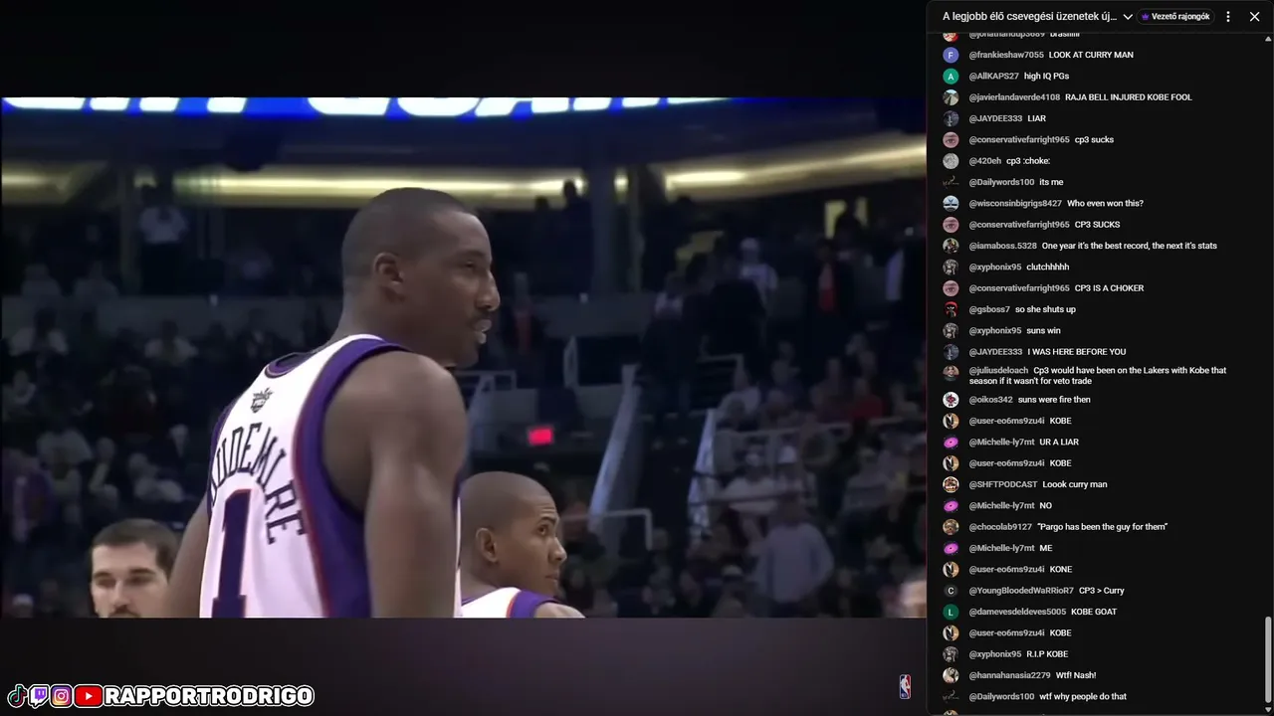1274x716 pixels.
Task: Open the @frankieshaw7055 username link
Action: 1006,55
